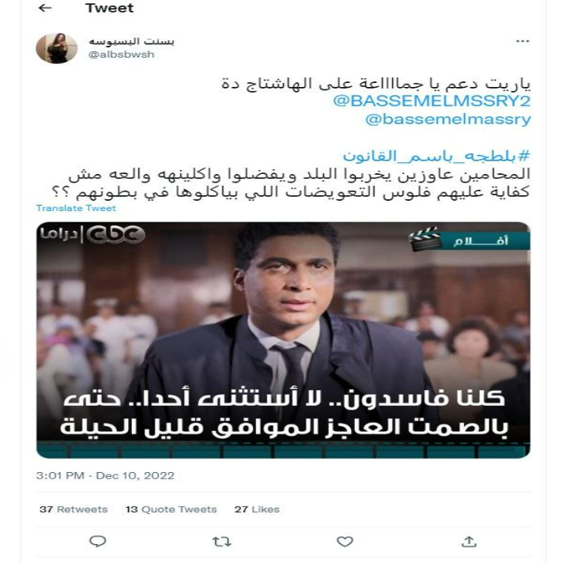
Task: Click the Tweet page header title
Action: coord(109,8)
